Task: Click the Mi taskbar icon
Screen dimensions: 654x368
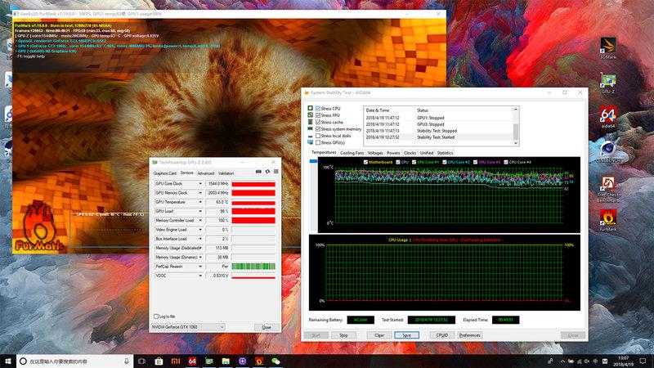Action: tap(176, 361)
